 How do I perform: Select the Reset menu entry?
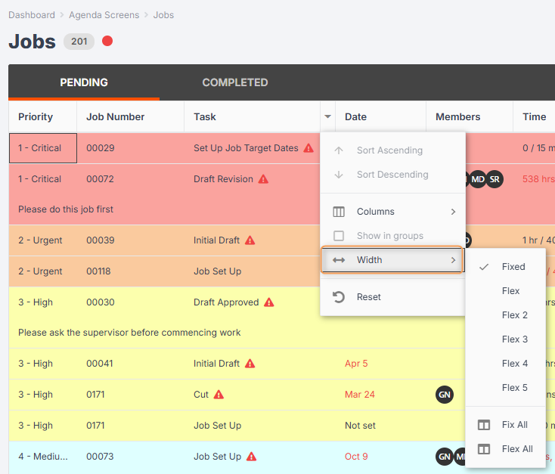[392, 297]
